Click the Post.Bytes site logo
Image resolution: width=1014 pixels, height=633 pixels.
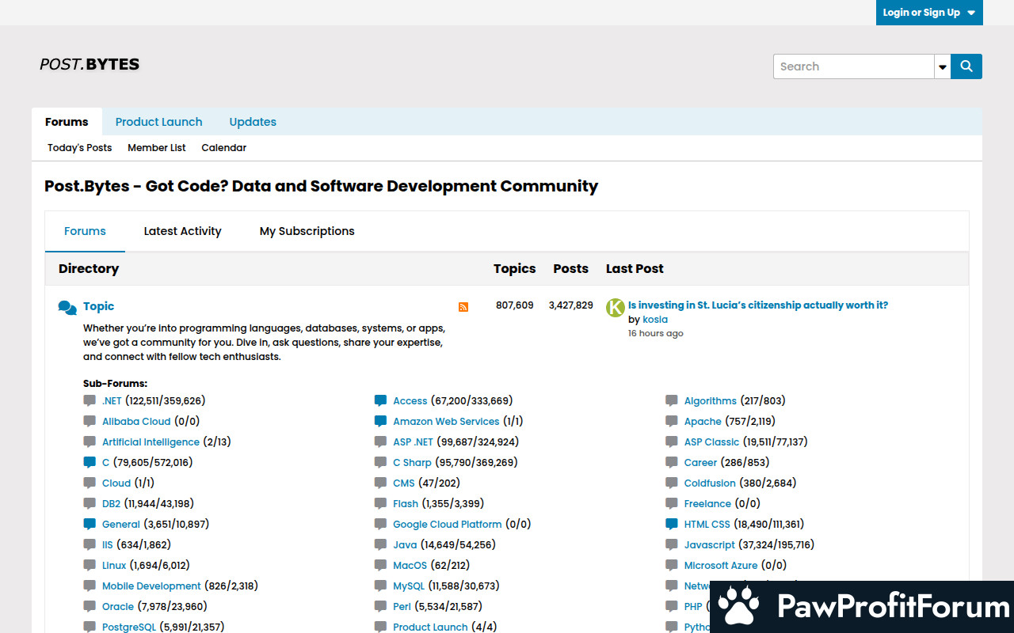90,64
